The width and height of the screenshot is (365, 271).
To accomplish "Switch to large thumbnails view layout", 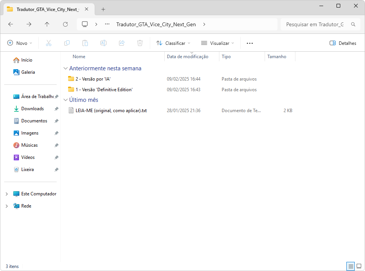I will pos(359,266).
